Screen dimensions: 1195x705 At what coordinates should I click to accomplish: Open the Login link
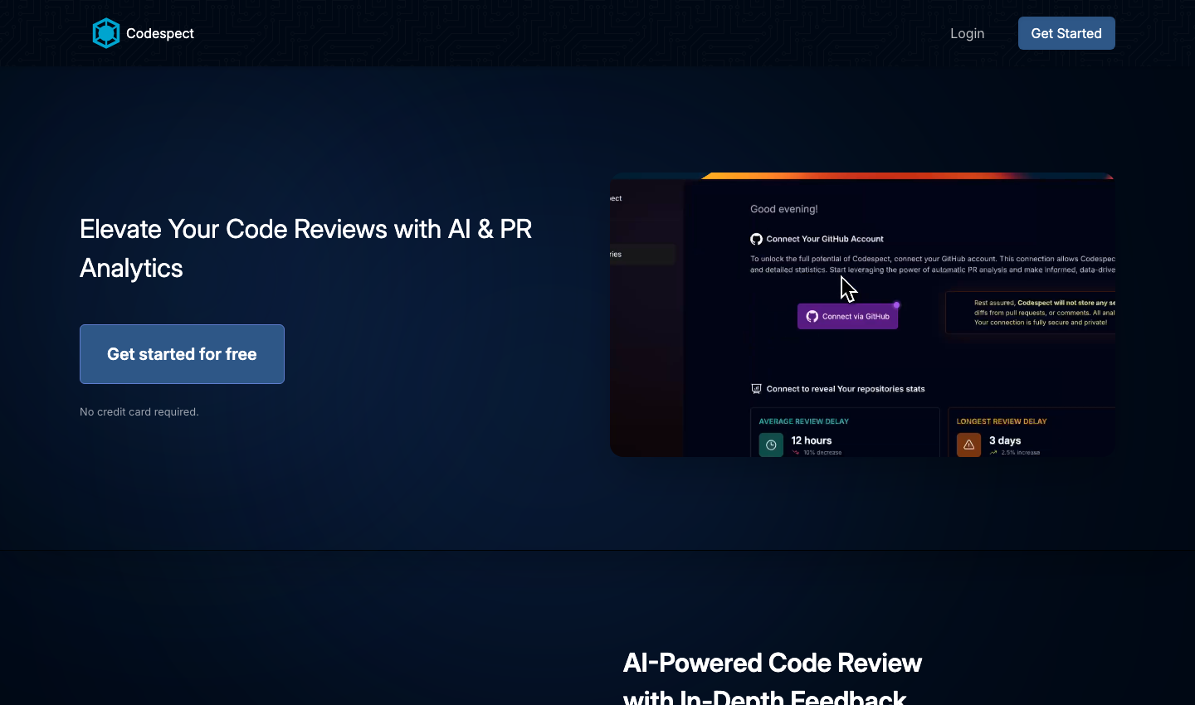click(x=967, y=33)
